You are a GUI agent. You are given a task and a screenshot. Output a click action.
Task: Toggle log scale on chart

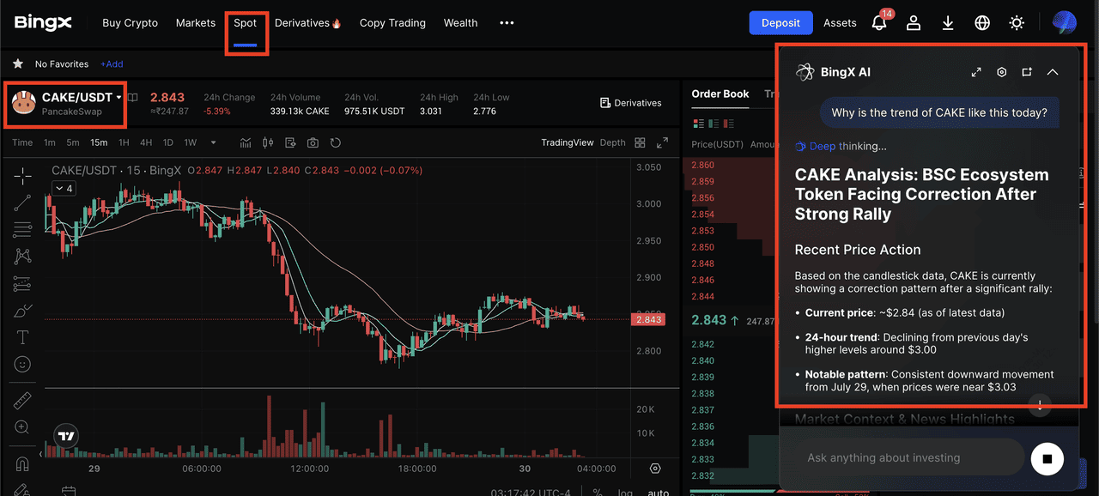626,493
